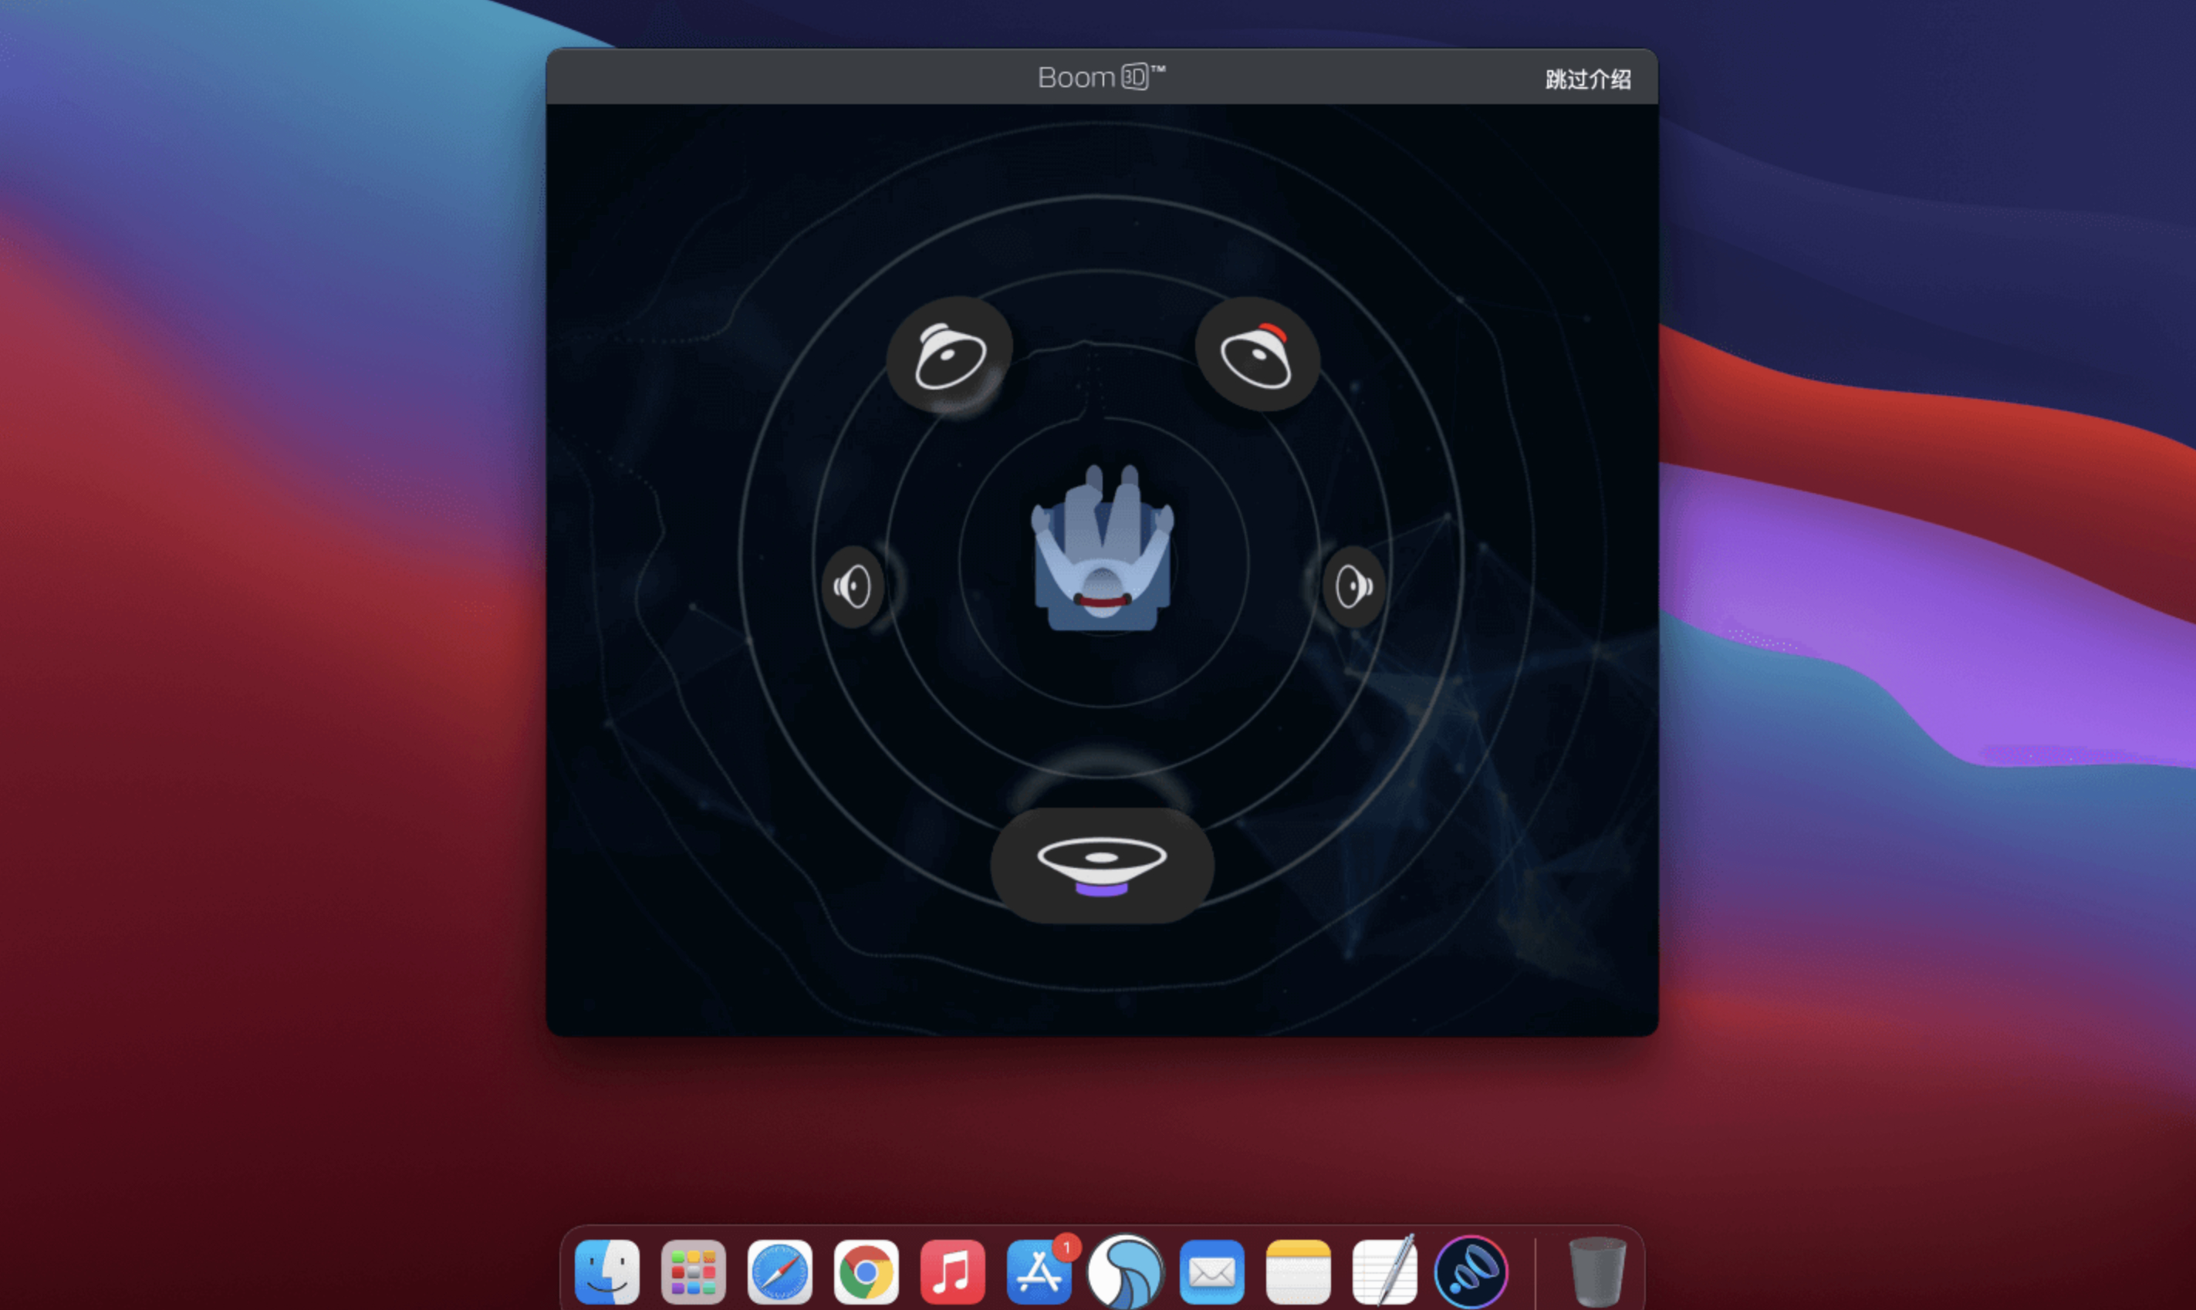Viewport: 2196px width, 1310px height.
Task: Toggle the left side surround speaker
Action: 853,587
